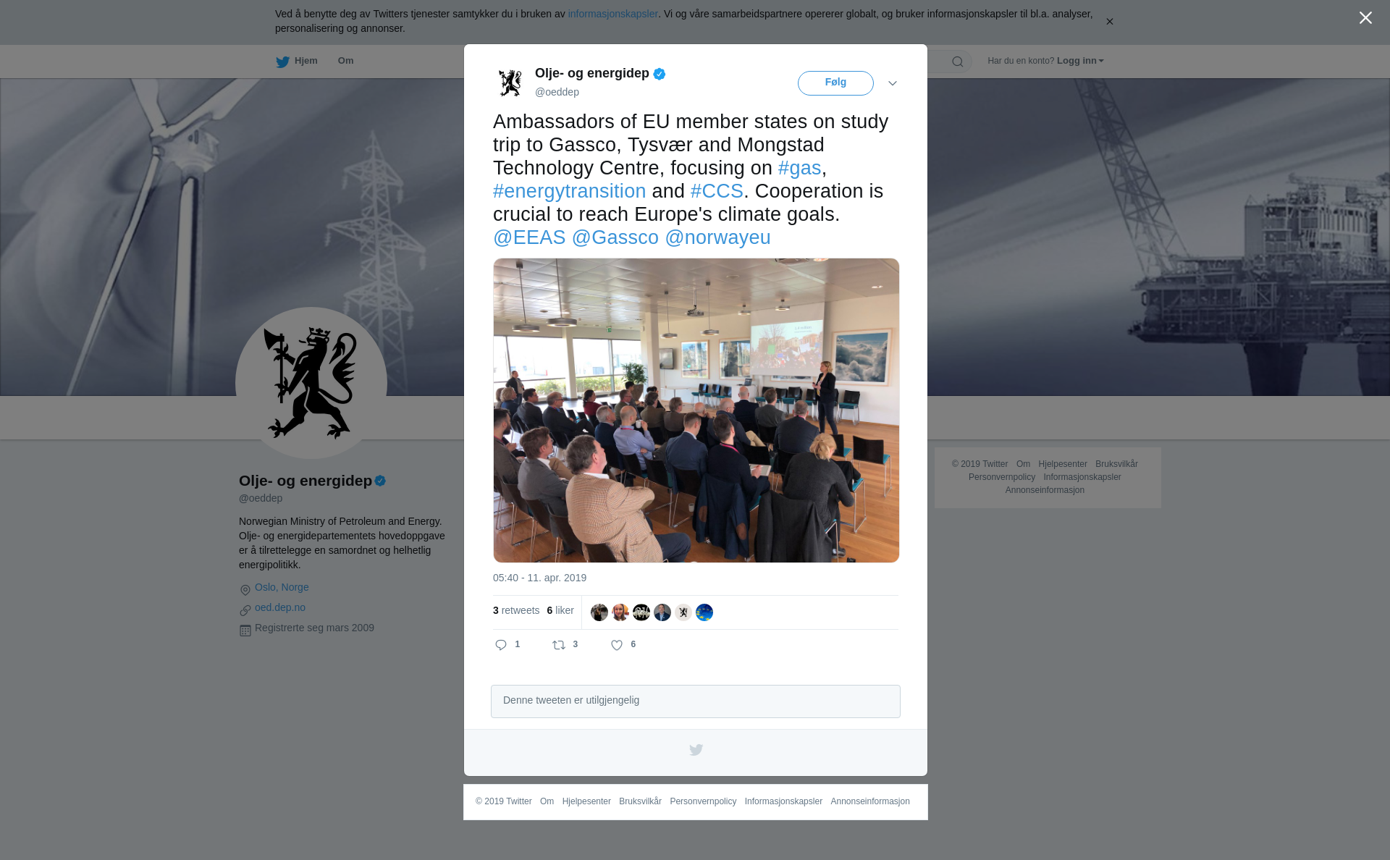Close the tweet overlay
This screenshot has width=1390, height=860.
1365,18
